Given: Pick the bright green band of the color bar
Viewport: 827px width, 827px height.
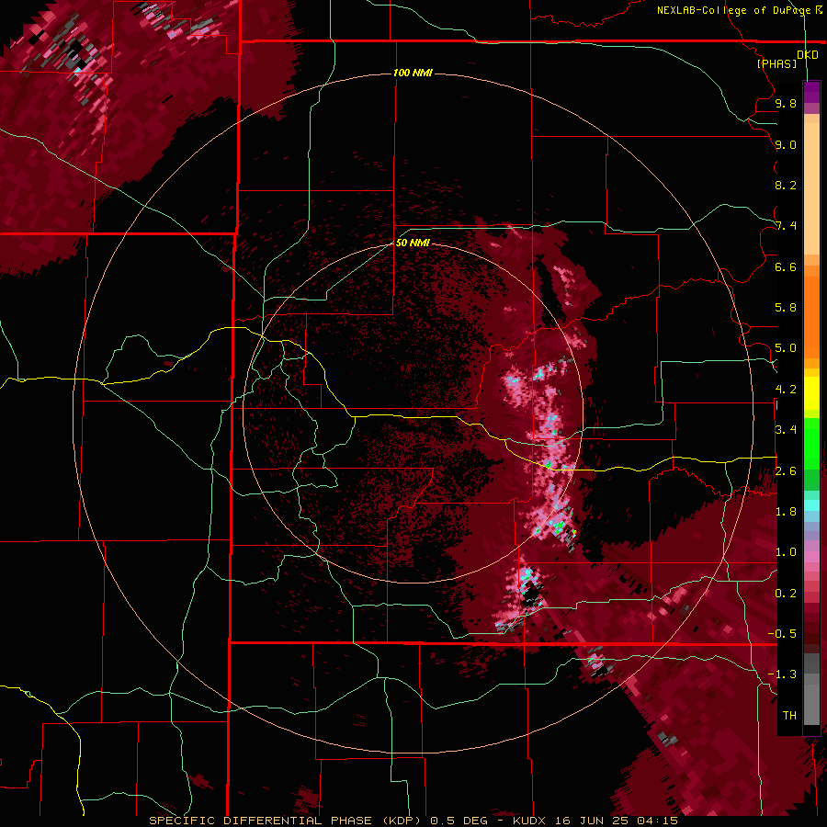Looking at the screenshot, I should pos(811,443).
